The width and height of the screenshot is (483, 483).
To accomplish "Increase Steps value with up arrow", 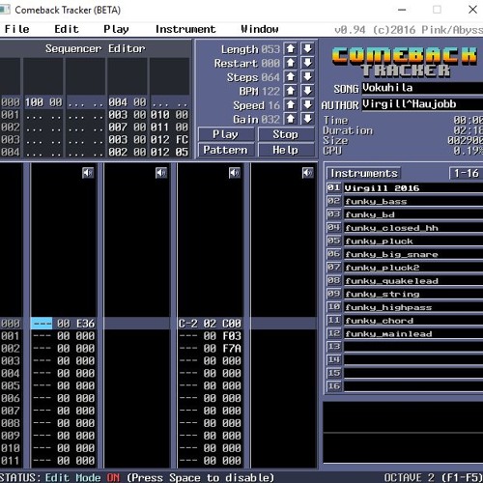I will [291, 77].
